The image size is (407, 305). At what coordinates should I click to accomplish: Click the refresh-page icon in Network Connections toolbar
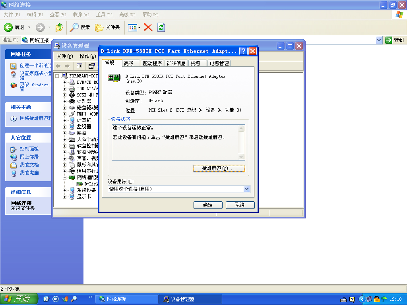tap(161, 27)
